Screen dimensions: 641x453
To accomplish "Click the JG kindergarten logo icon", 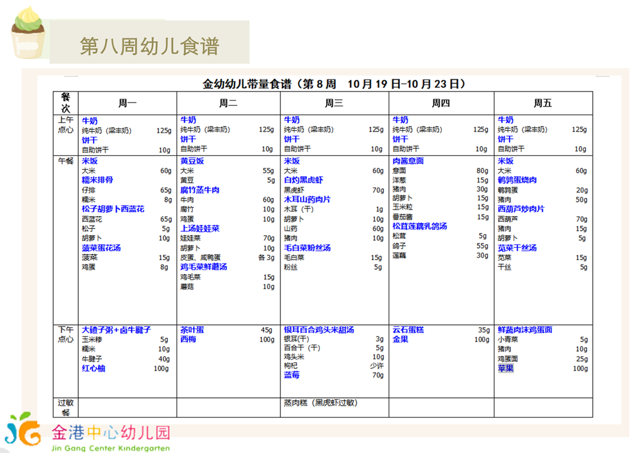I will tap(23, 429).
